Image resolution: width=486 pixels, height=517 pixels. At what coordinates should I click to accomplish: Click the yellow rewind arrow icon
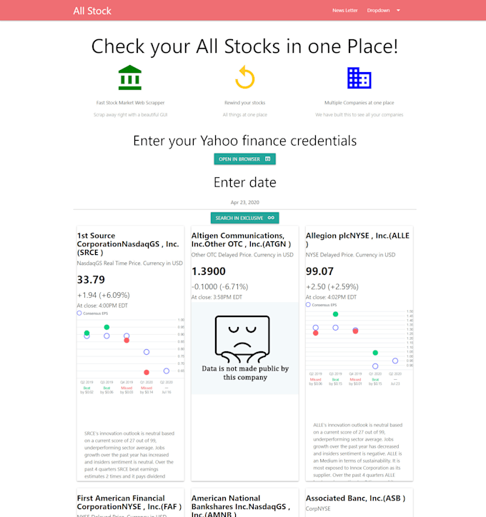click(x=245, y=77)
